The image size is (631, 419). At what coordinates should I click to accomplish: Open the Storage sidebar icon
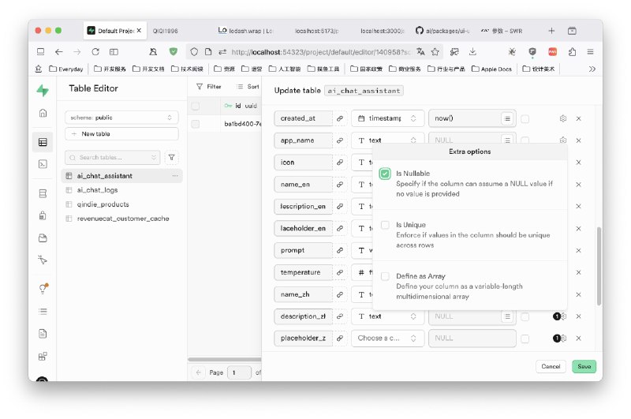(43, 238)
